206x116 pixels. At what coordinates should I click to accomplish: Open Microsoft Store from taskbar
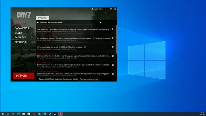click(x=29, y=114)
